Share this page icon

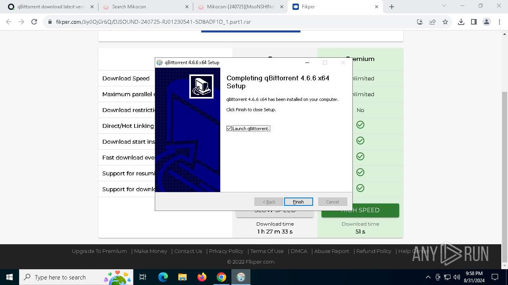coord(433,22)
